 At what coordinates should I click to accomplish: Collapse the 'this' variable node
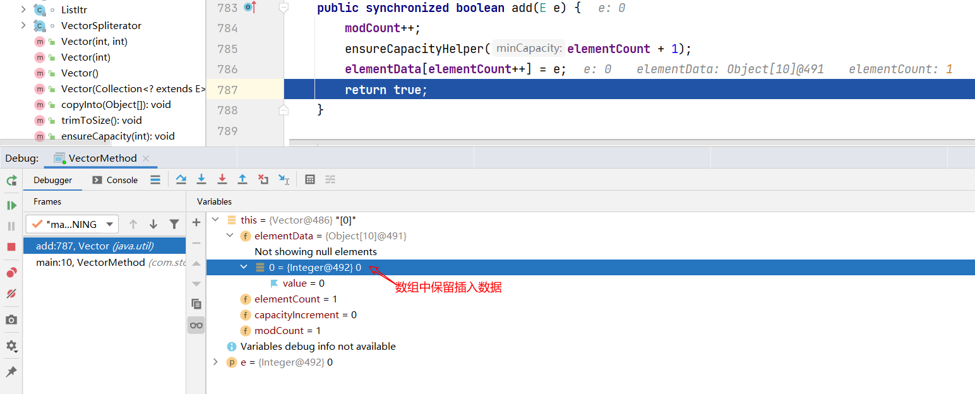[215, 220]
